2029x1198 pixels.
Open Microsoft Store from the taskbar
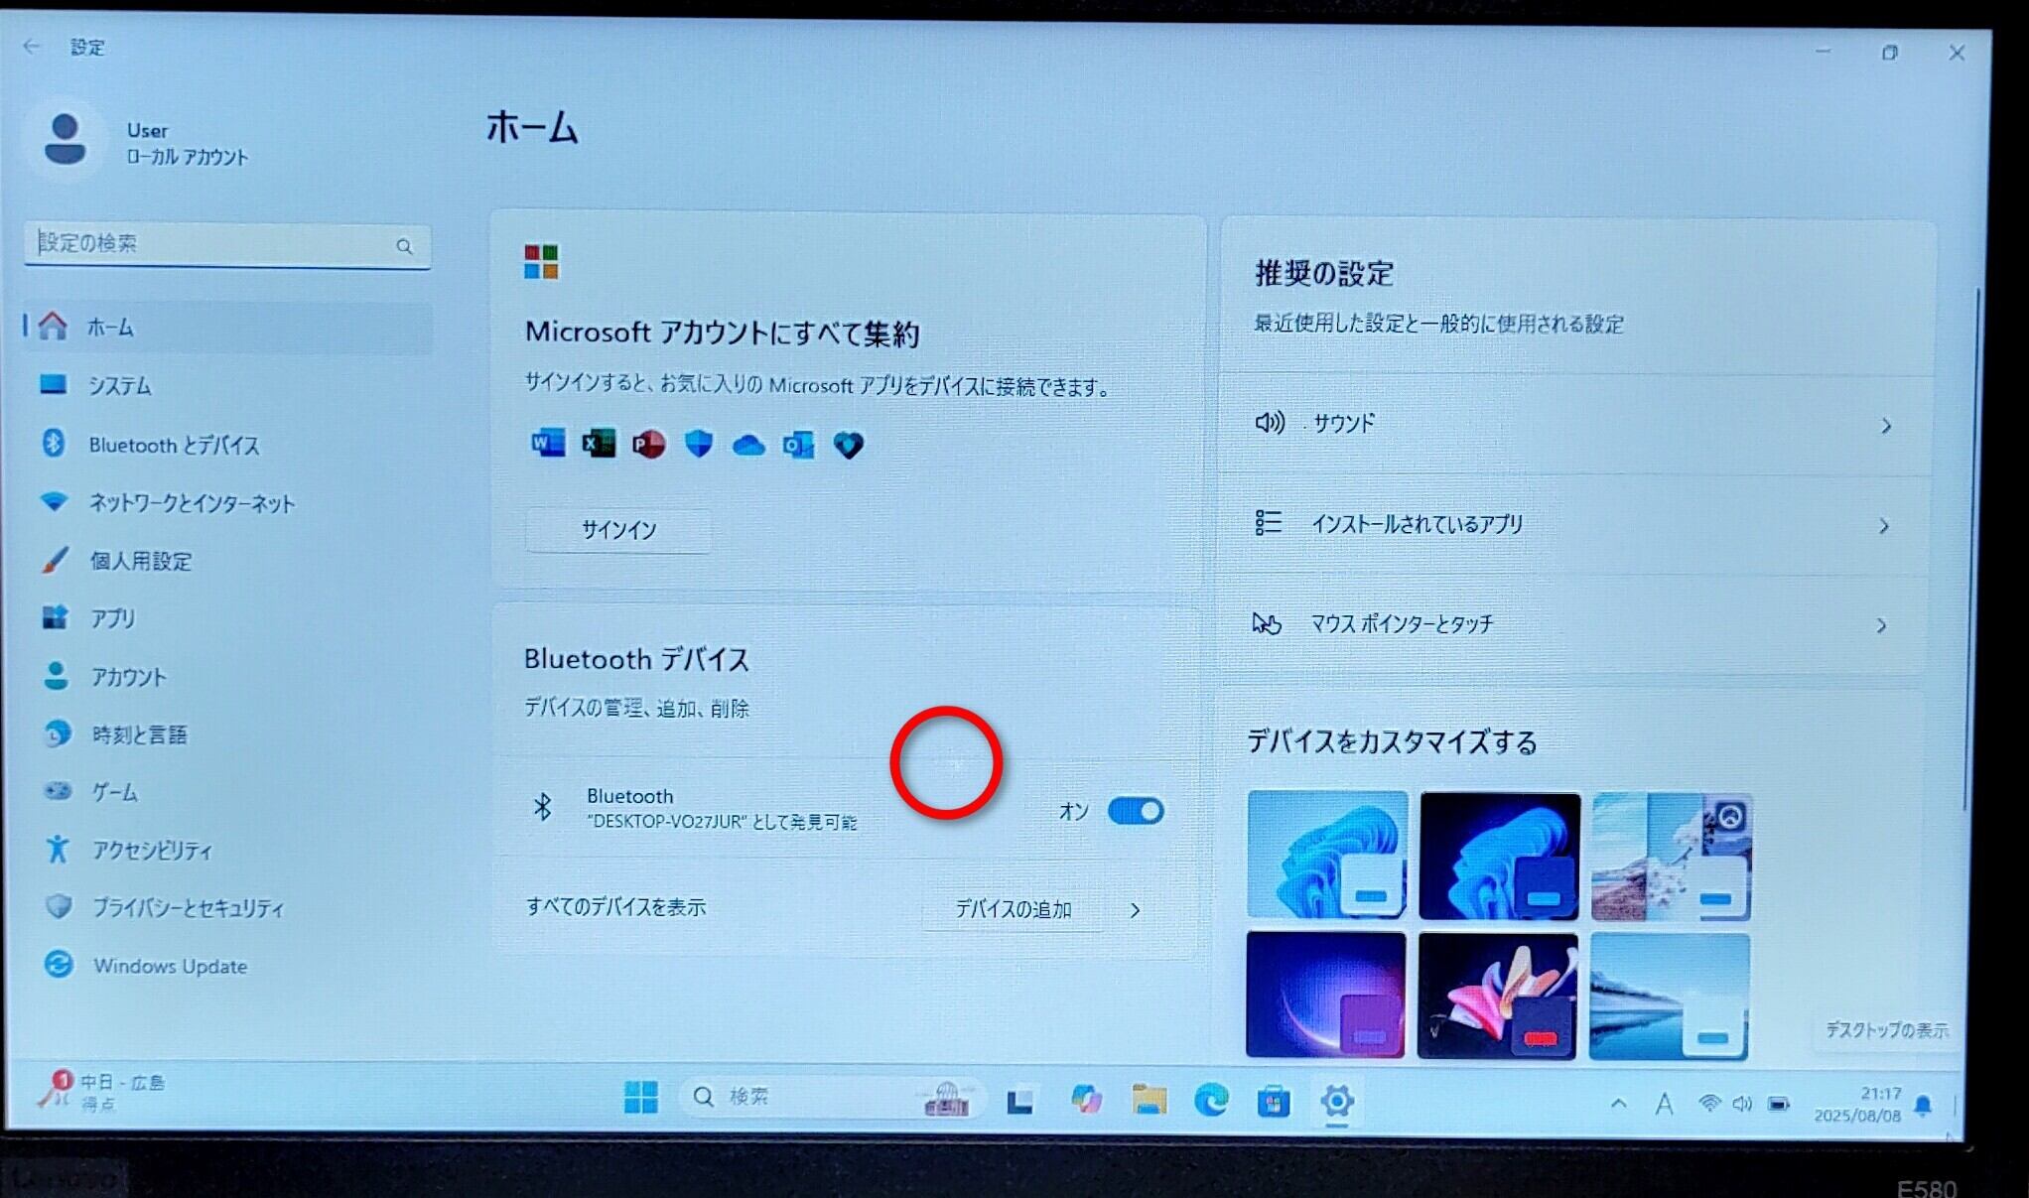(x=1273, y=1100)
